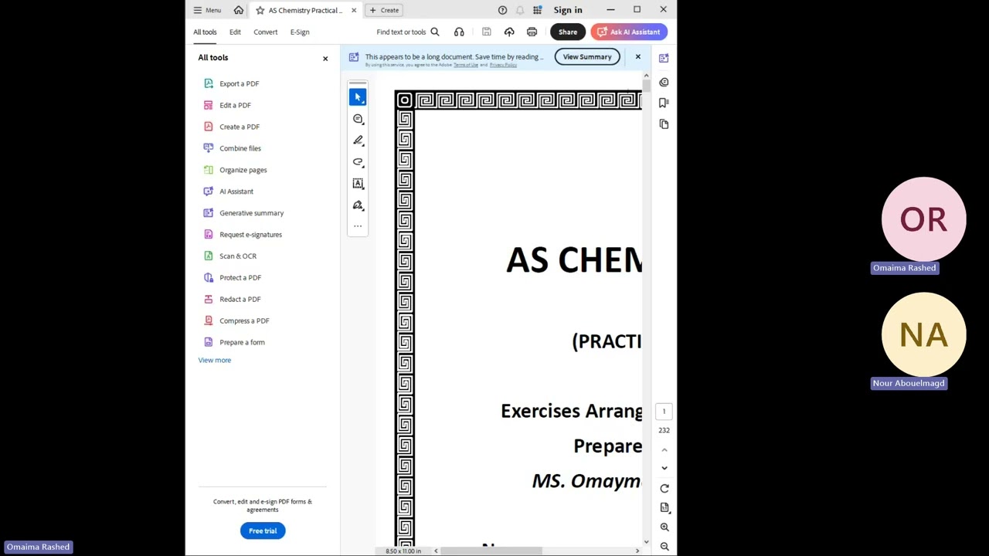989x556 pixels.
Task: Click Ask AI Assistant button
Action: pos(629,32)
